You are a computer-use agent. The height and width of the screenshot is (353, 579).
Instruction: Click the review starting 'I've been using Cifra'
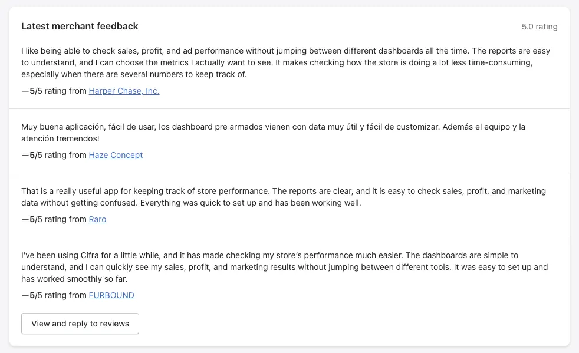285,267
